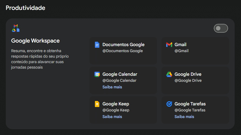
Task: Select the Documentos Google title text
Action: point(124,45)
